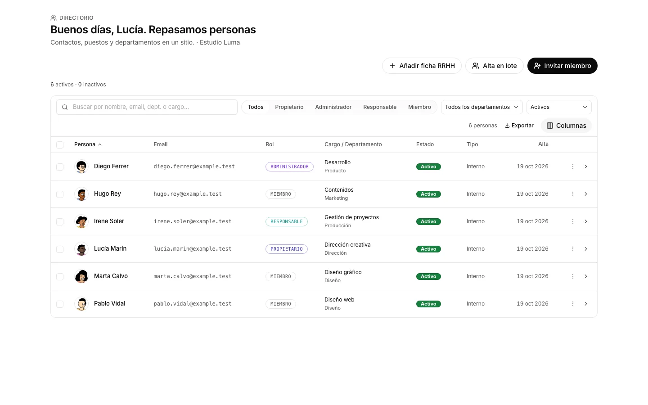Expand Pablo Vidal's row with the chevron

click(586, 304)
